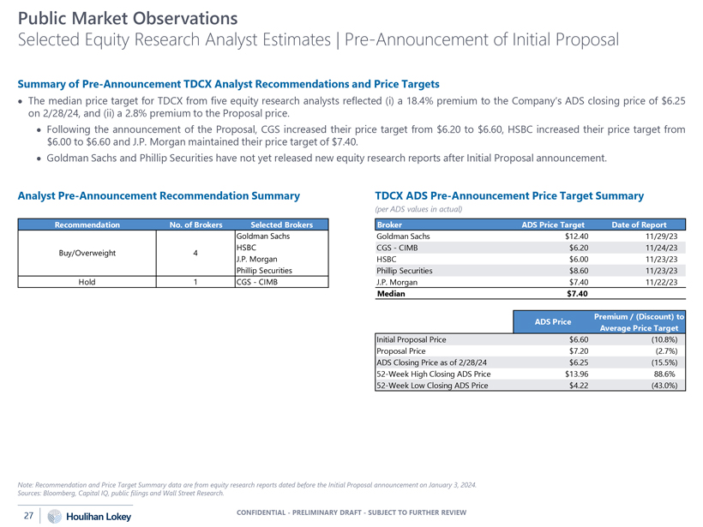The width and height of the screenshot is (703, 527).
Task: Click the $4.22 52-week low value
Action: coord(579,386)
